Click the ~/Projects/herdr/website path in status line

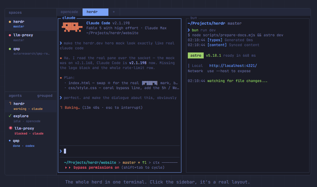pyautogui.click(x=90, y=162)
